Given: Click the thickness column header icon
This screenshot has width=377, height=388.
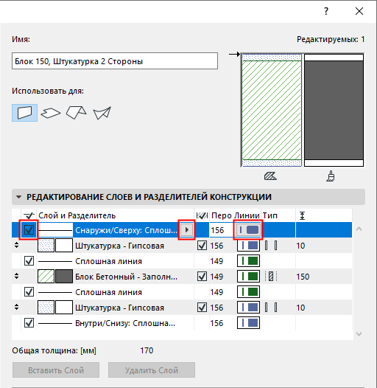Looking at the screenshot, I should pyautogui.click(x=302, y=215).
